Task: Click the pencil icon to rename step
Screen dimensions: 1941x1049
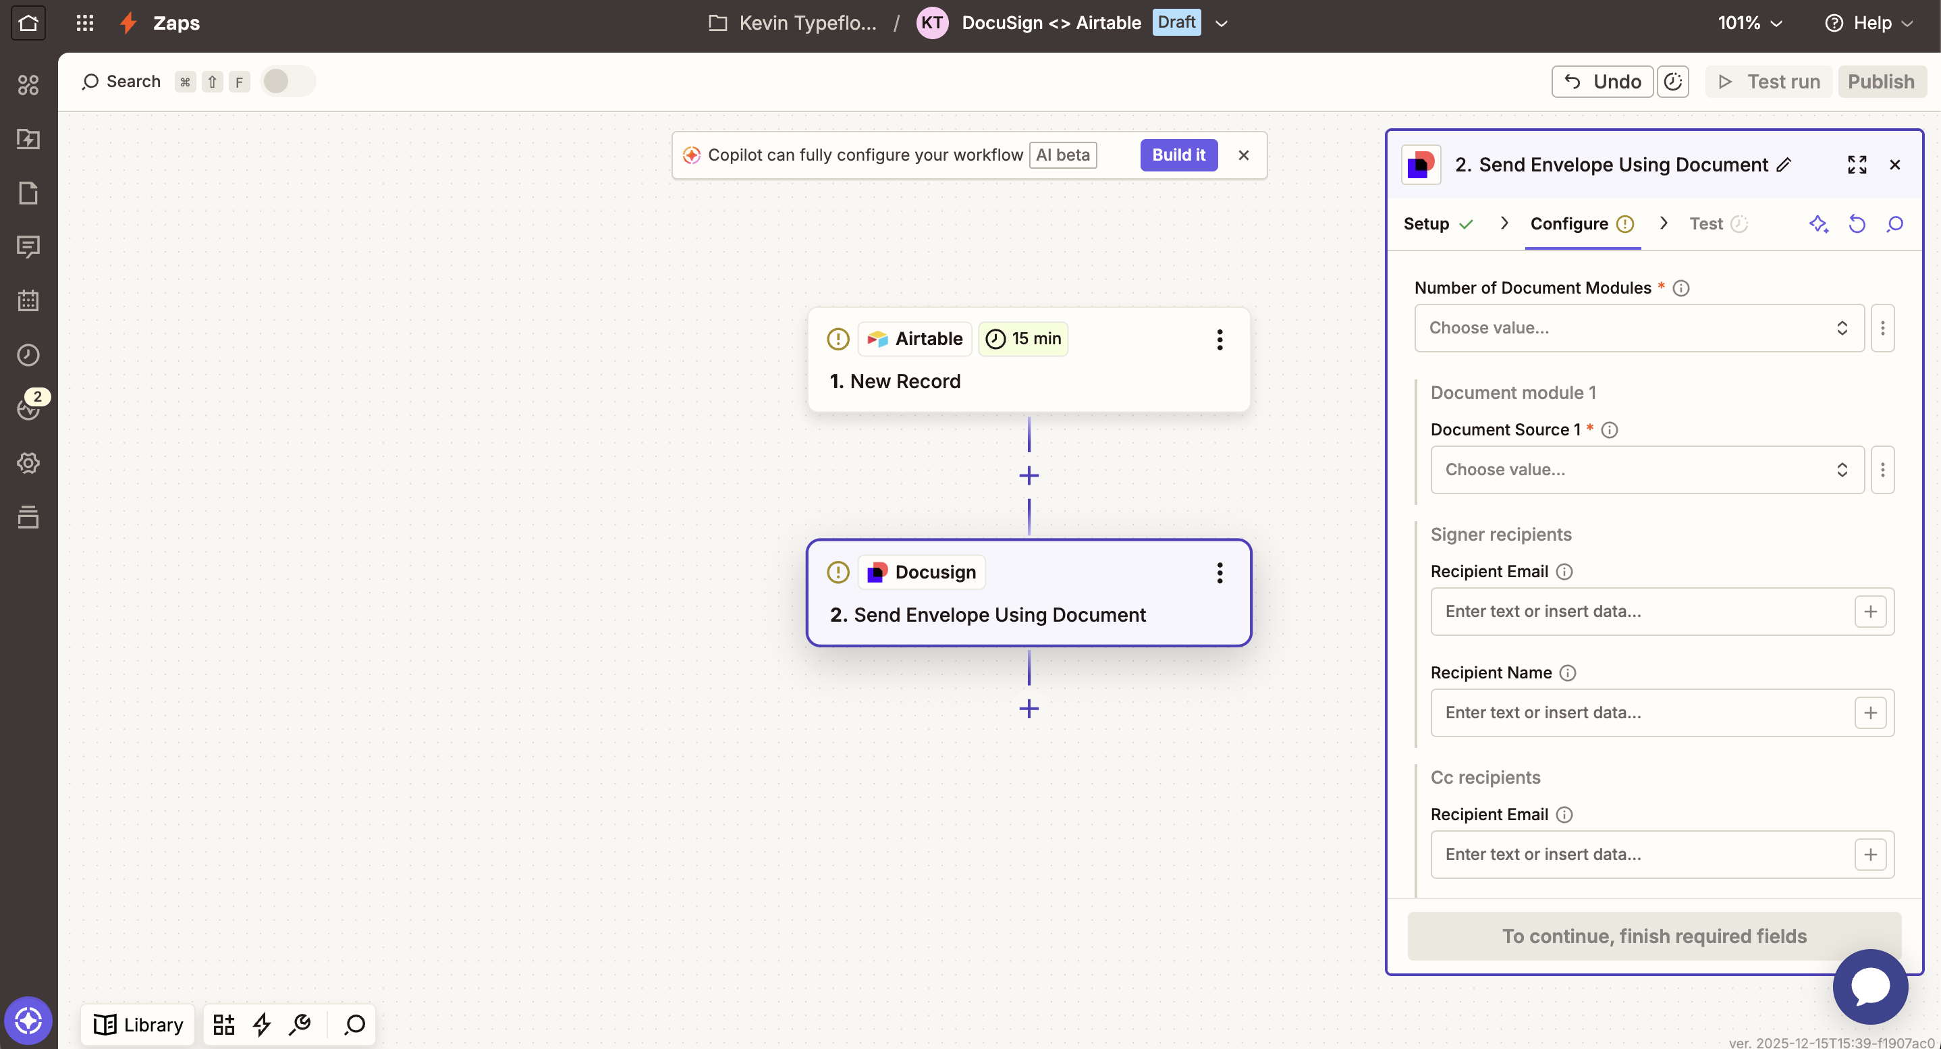Action: pos(1784,165)
